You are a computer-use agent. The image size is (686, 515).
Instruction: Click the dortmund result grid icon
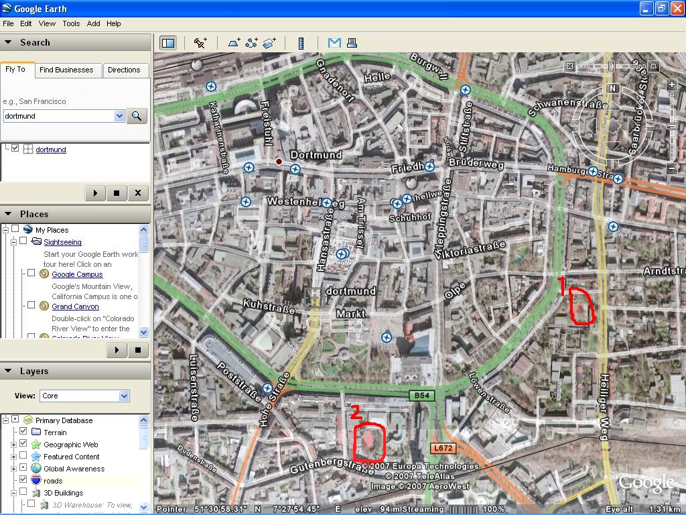click(x=28, y=149)
